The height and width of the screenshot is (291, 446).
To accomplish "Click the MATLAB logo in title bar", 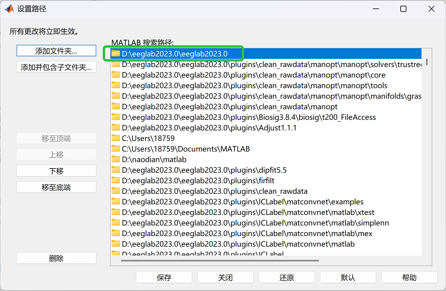I will (x=9, y=9).
